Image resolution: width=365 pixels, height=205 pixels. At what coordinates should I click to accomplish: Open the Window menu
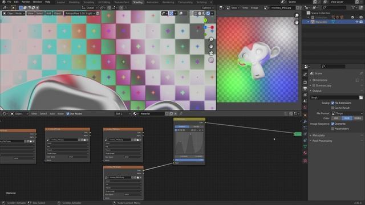click(38, 2)
